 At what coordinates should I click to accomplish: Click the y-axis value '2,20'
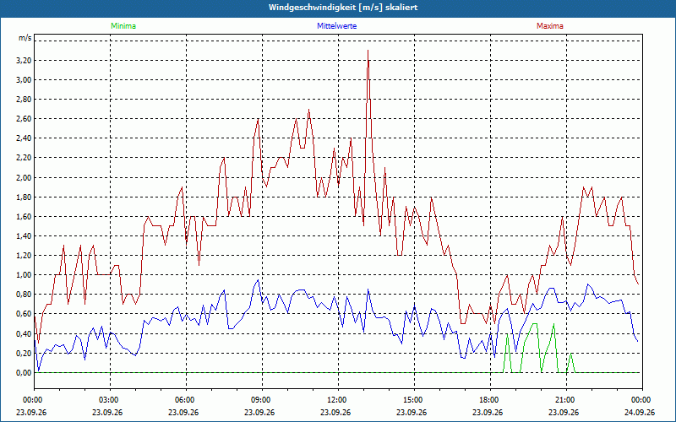tap(24, 158)
